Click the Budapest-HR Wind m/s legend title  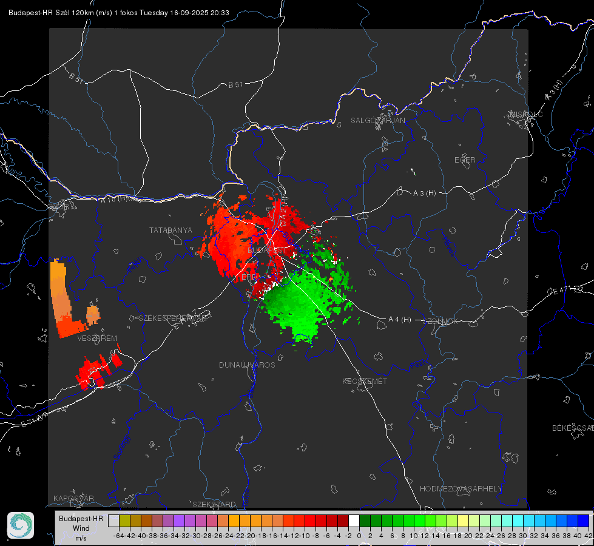pyautogui.click(x=81, y=528)
